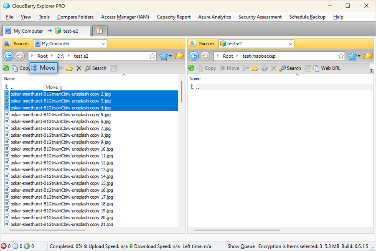Select file ending in copy 5.jpg
The height and width of the screenshot is (251, 376).
(x=61, y=115)
